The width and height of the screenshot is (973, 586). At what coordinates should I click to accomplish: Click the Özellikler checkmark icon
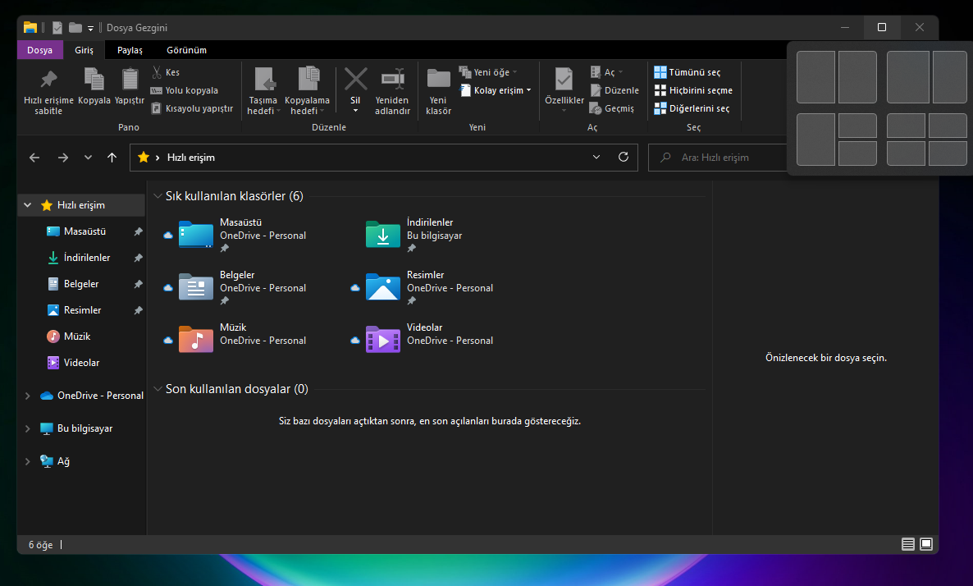coord(564,80)
